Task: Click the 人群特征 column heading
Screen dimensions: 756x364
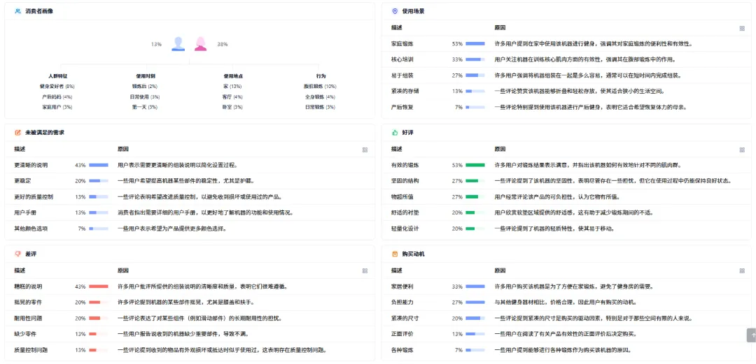Action: [57, 76]
